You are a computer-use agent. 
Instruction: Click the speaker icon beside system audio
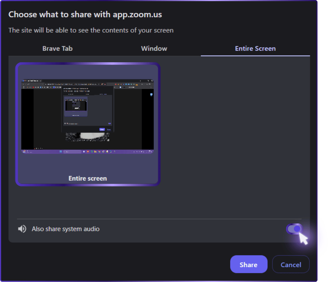(x=22, y=229)
